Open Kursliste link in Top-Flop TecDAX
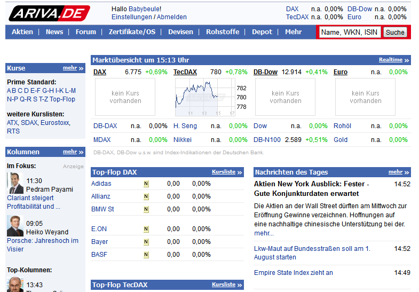Viewport: 419px width, 292px height. point(224,285)
